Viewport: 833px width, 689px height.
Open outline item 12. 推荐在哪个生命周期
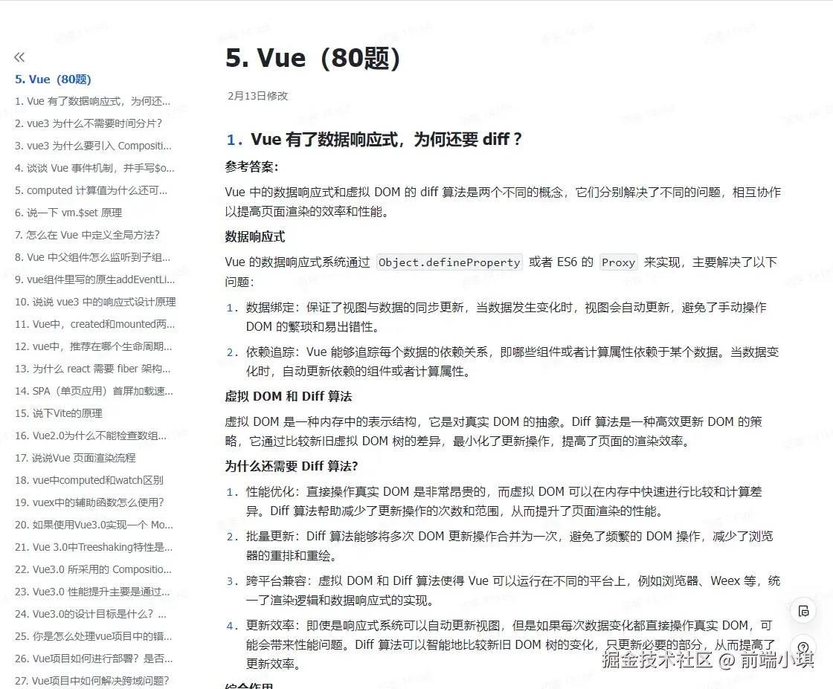pyautogui.click(x=94, y=346)
